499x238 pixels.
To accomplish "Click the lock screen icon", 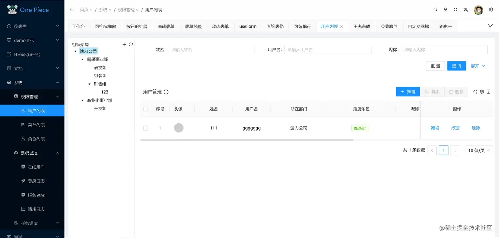I will [x=445, y=10].
